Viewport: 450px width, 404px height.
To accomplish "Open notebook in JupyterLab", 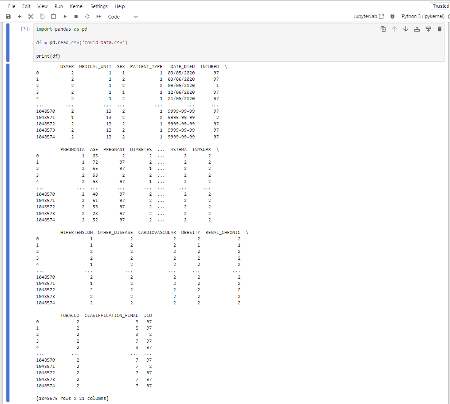I will 368,17.
